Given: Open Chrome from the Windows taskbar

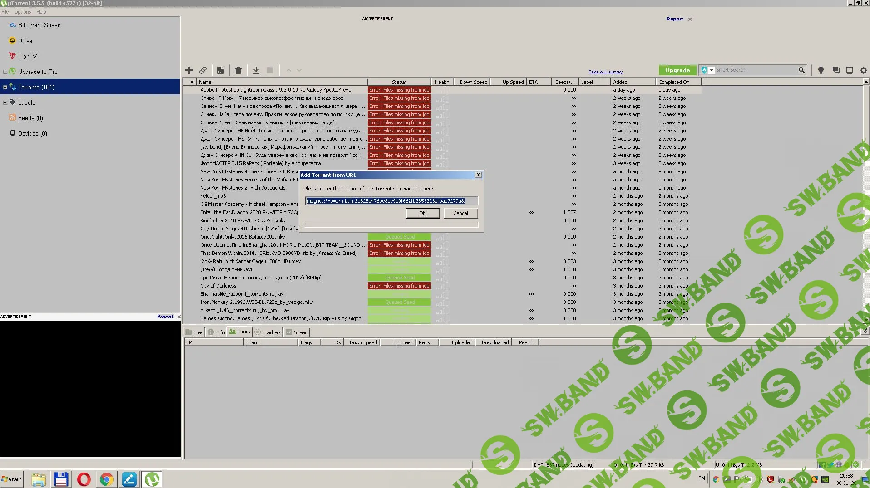Looking at the screenshot, I should point(107,479).
